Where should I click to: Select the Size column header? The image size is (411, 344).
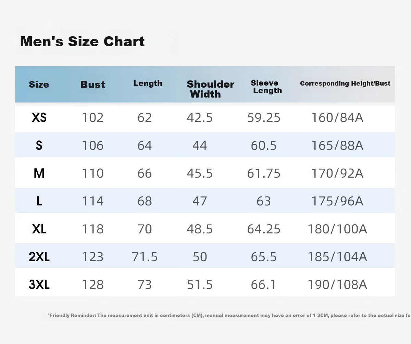39,85
